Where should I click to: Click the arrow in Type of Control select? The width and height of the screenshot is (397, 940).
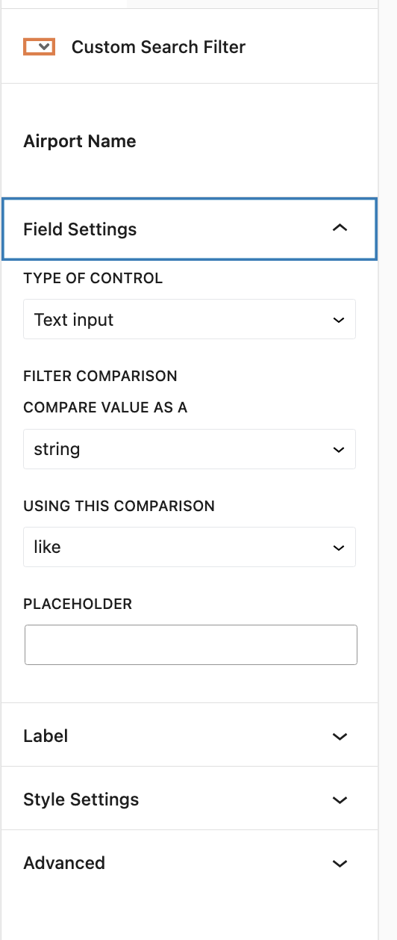[x=339, y=320]
